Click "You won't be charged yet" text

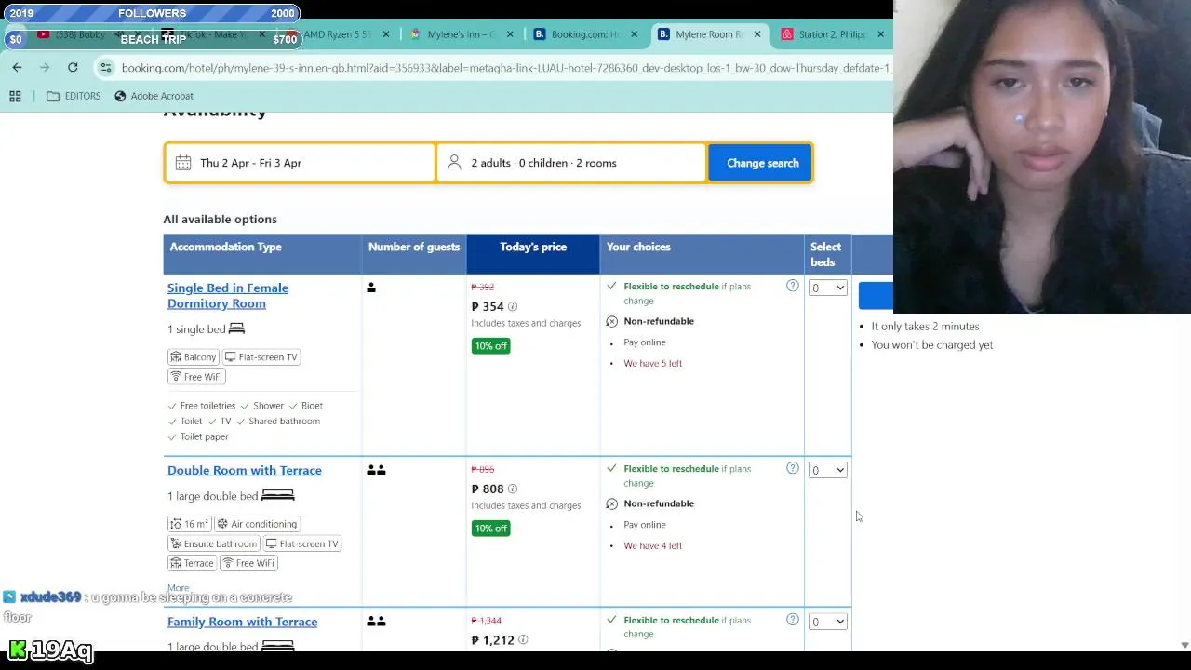pyautogui.click(x=931, y=344)
